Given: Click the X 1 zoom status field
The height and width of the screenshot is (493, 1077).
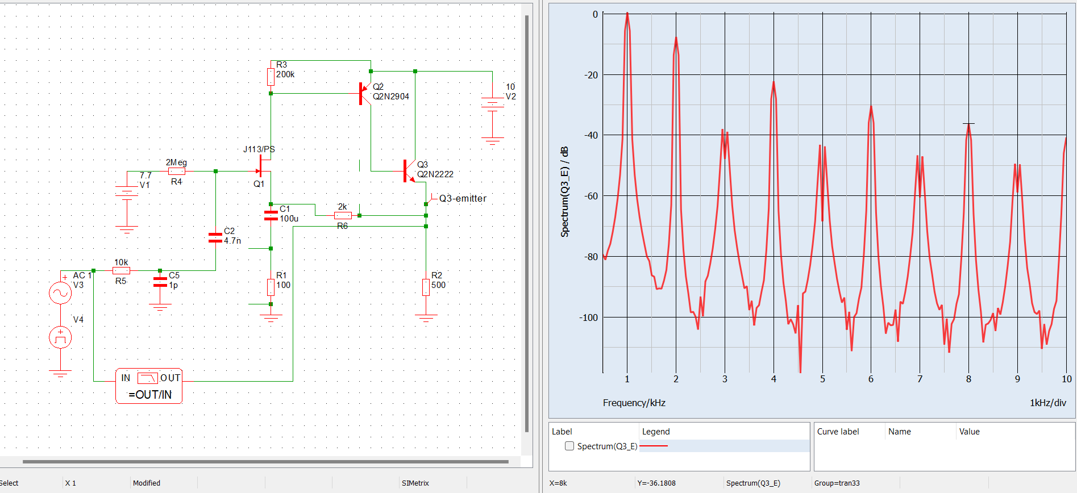Looking at the screenshot, I should (70, 483).
